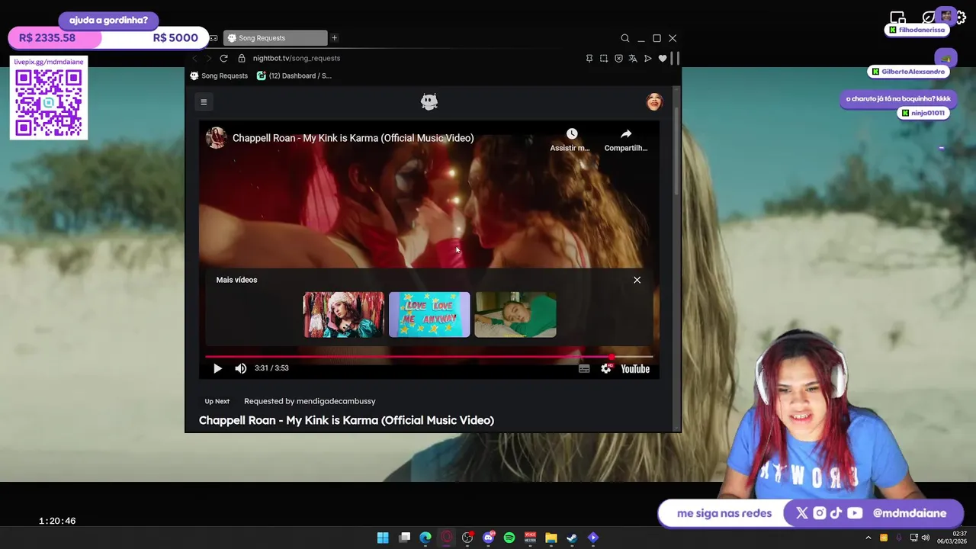Click the filhodanerissa chat name

922,30
